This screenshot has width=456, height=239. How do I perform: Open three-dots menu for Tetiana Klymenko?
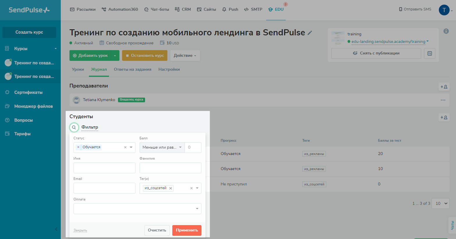(443, 100)
